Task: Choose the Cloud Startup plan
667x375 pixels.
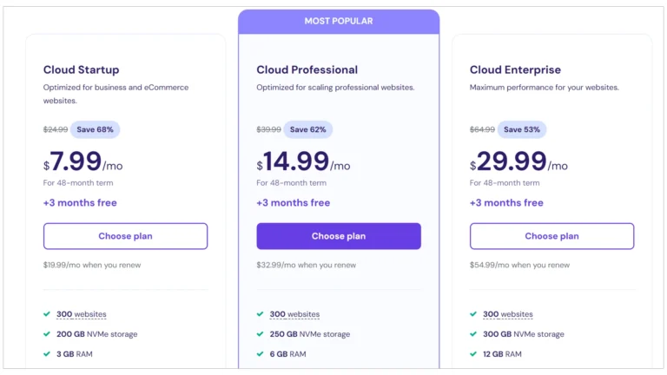Action: 125,236
